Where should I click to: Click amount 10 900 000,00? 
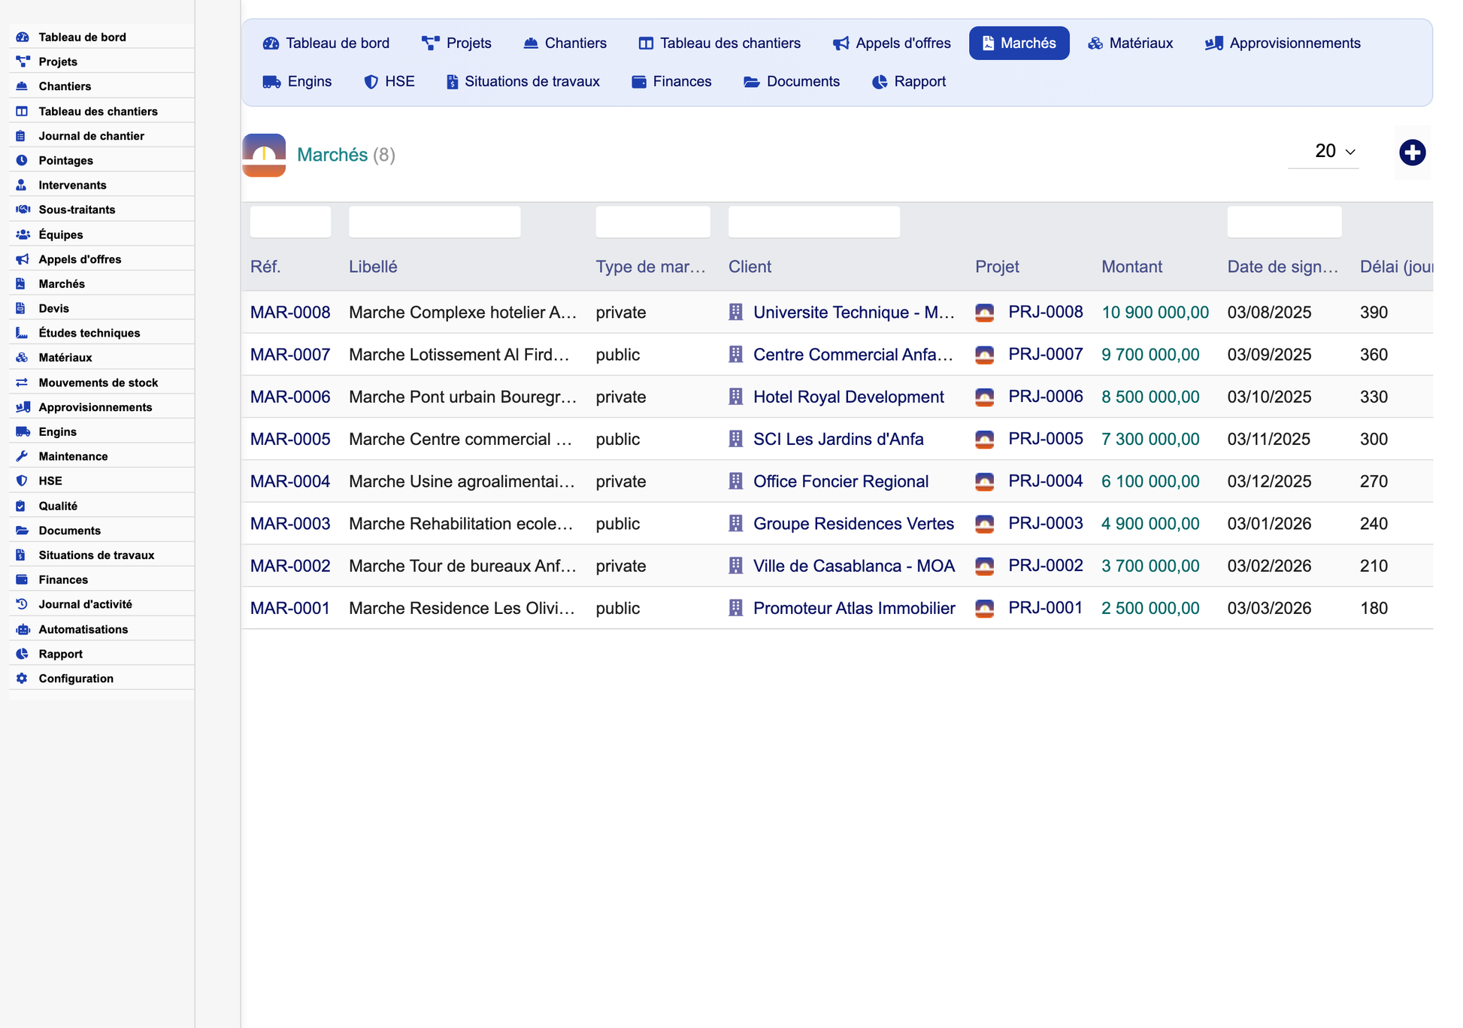tap(1155, 313)
